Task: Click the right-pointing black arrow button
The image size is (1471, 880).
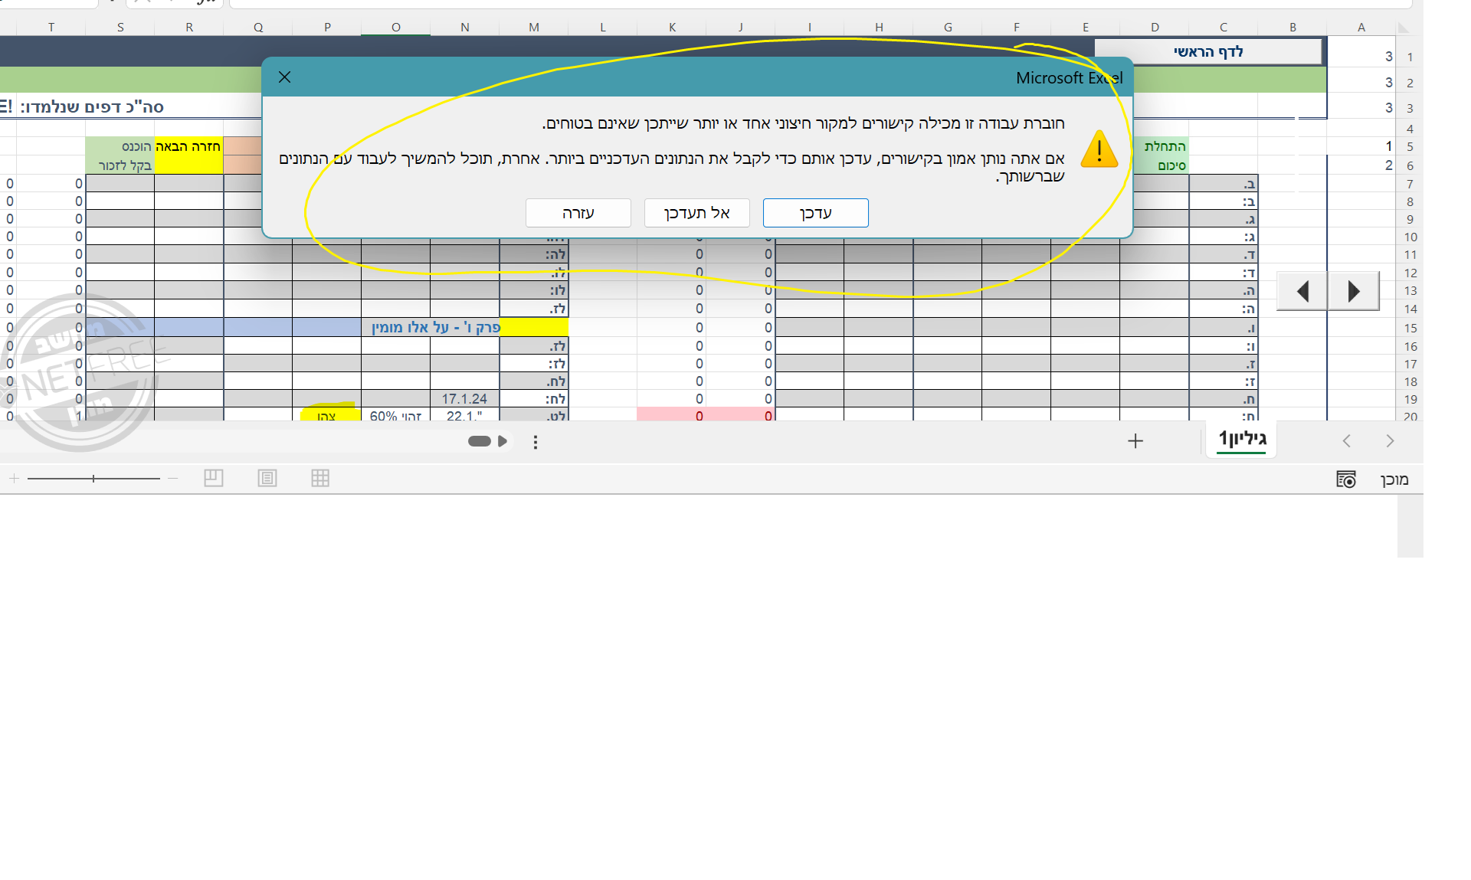Action: pos(1354,291)
